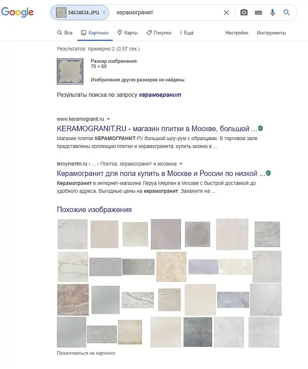Follow the керамогранит query link
Image resolution: width=308 pixels, height=369 pixels.
pos(160,95)
